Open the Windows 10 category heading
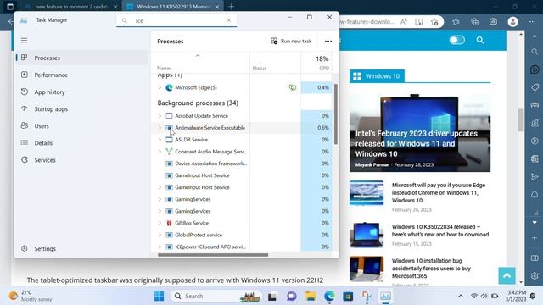Screen dimensions: 543x305 pyautogui.click(x=377, y=76)
